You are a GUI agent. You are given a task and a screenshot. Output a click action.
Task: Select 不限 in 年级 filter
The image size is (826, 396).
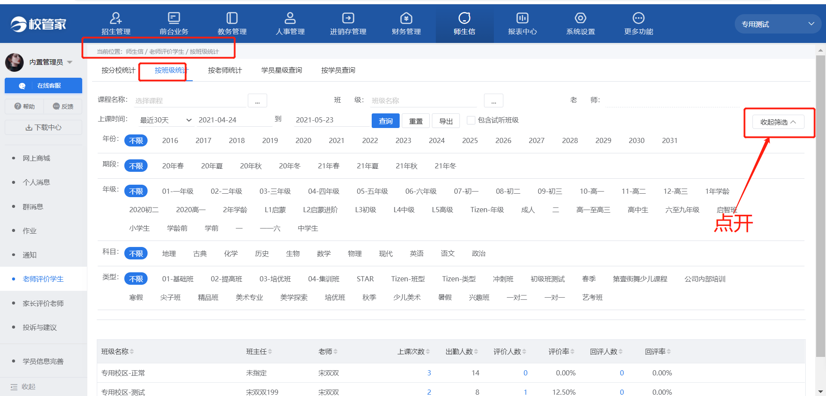136,191
